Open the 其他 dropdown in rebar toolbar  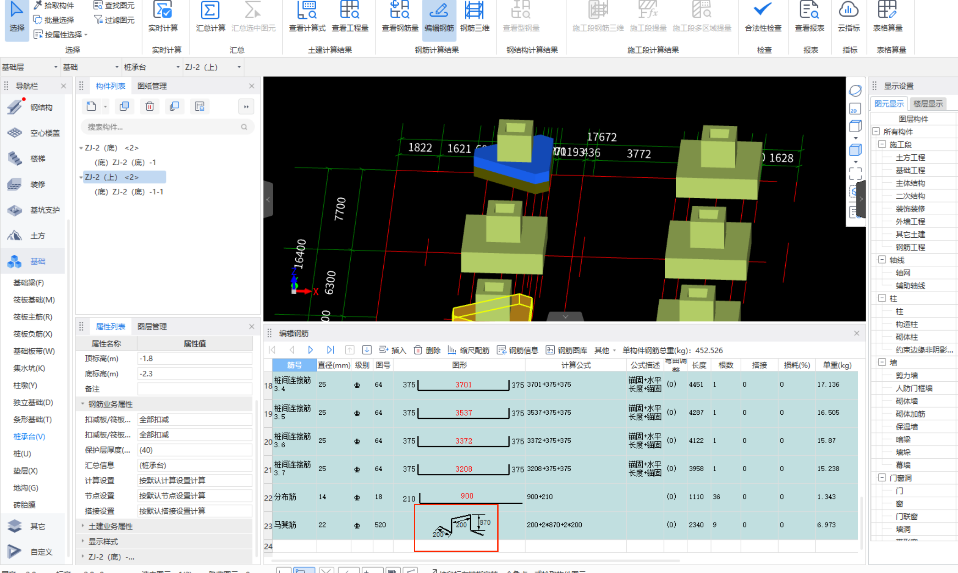(x=605, y=350)
